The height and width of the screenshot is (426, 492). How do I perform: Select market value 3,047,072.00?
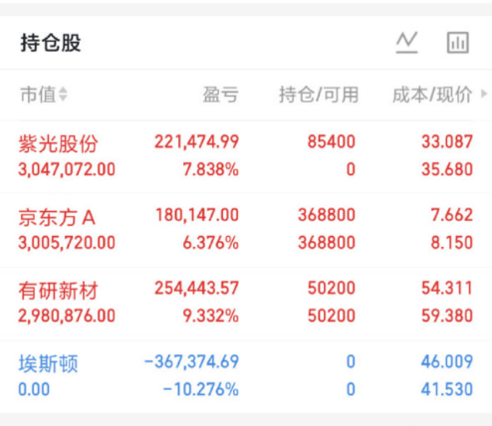67,169
